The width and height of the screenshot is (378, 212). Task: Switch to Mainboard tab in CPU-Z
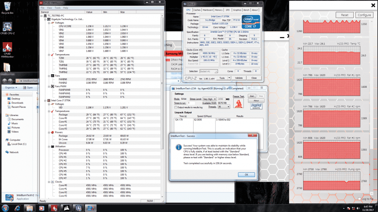point(208,10)
